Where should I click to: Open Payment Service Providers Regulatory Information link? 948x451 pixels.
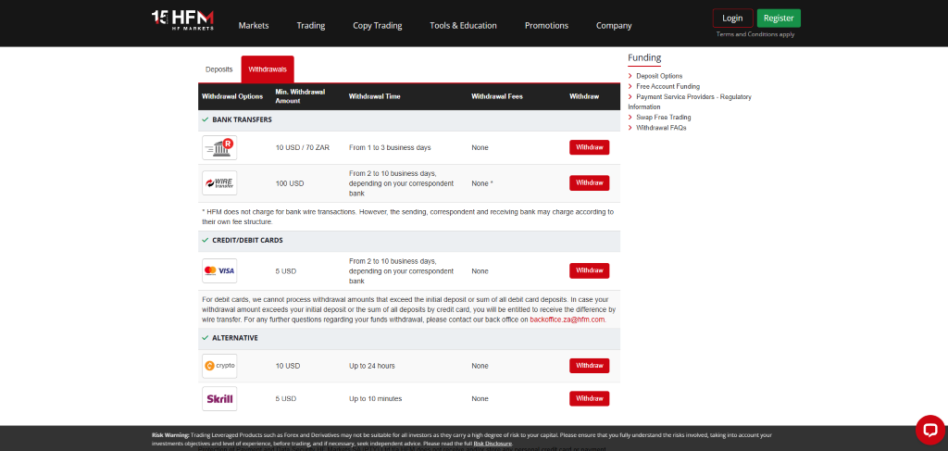690,102
